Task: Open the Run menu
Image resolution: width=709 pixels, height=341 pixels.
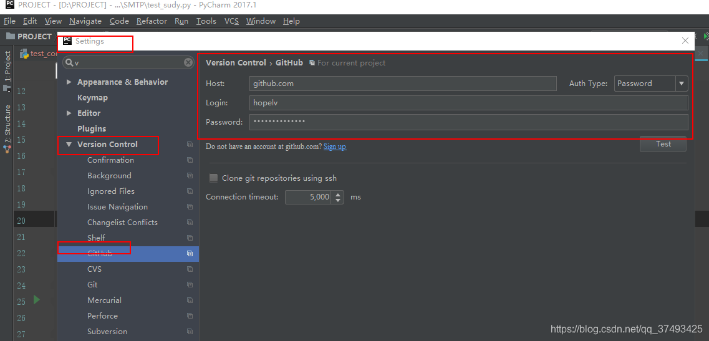Action: coord(181,21)
